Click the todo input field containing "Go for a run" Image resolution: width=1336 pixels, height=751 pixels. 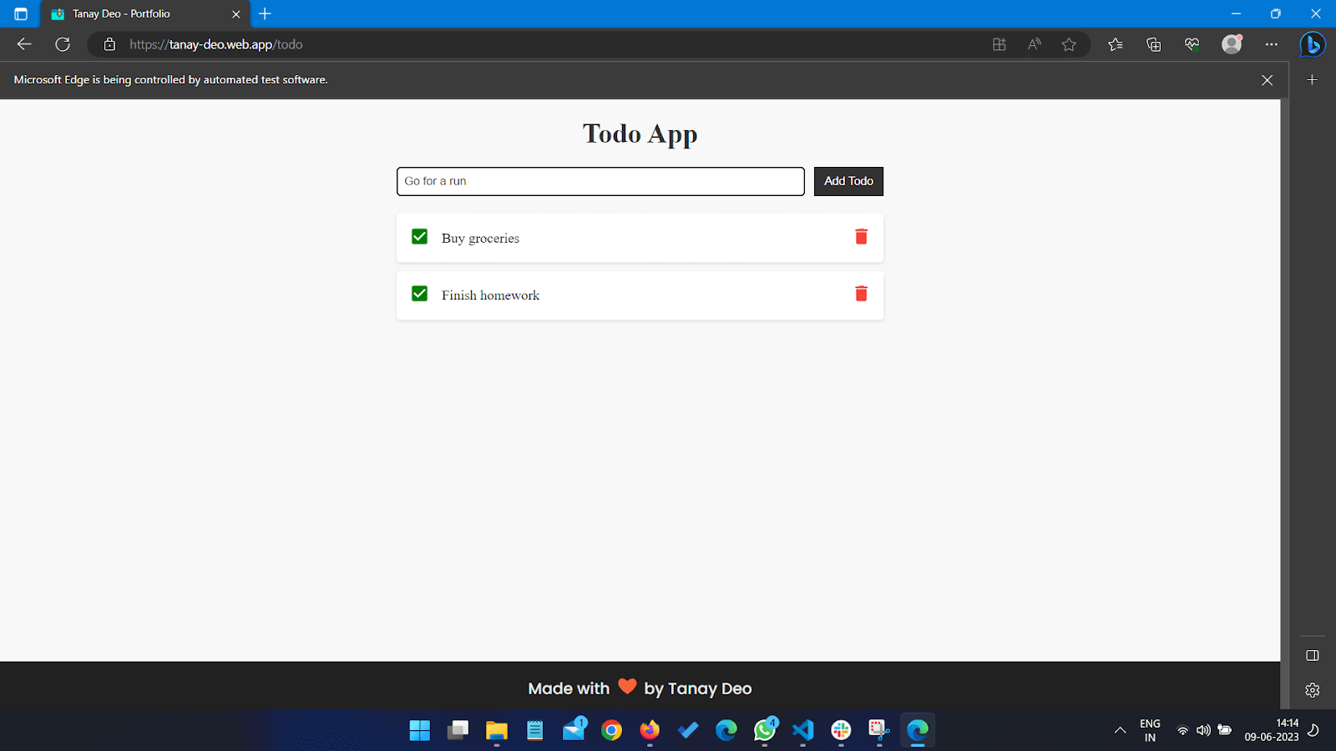(x=600, y=181)
